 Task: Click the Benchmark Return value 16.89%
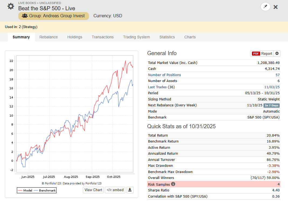click(x=273, y=141)
